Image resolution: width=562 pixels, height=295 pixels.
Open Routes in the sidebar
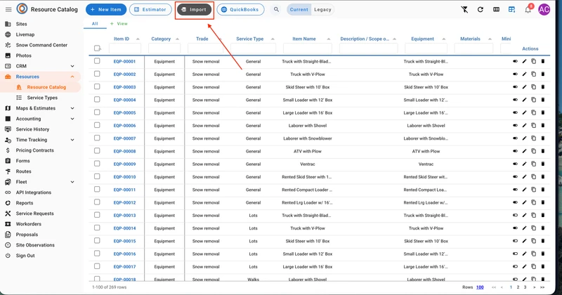pyautogui.click(x=23, y=171)
